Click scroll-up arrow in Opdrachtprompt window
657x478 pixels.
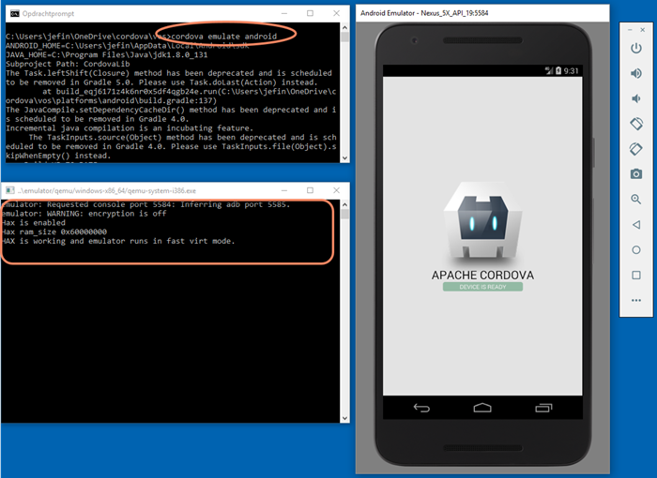click(344, 27)
